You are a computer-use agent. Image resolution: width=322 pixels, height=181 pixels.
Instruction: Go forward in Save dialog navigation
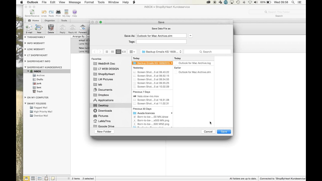[100, 52]
